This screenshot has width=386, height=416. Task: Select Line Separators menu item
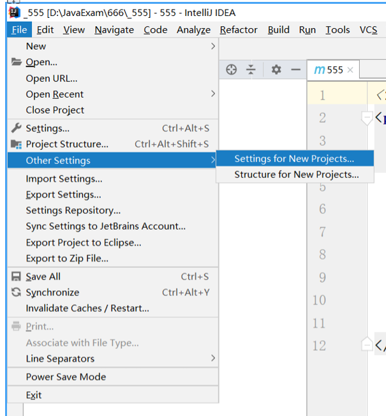coord(113,359)
